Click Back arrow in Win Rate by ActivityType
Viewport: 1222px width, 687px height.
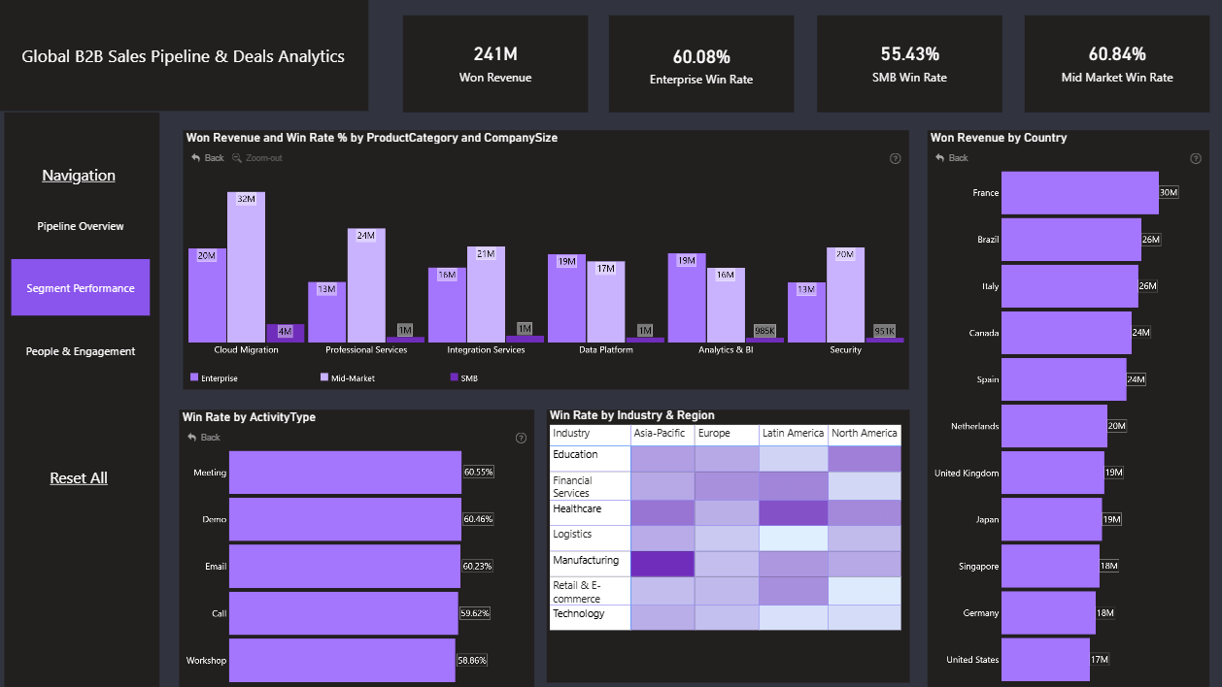click(x=192, y=438)
